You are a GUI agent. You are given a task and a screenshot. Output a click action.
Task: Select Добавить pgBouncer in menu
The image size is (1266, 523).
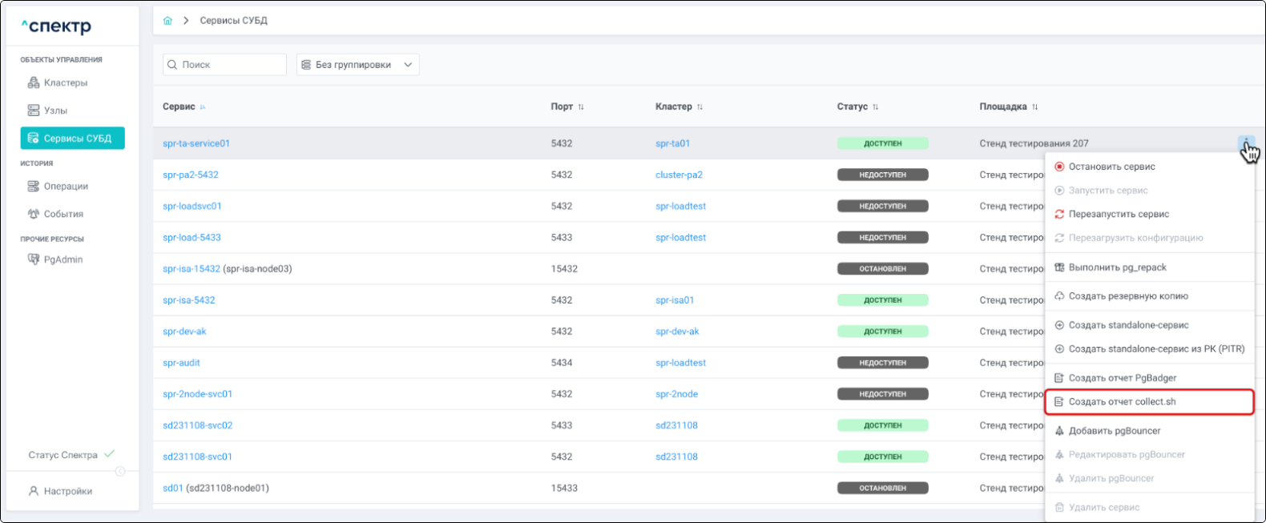coord(1114,431)
